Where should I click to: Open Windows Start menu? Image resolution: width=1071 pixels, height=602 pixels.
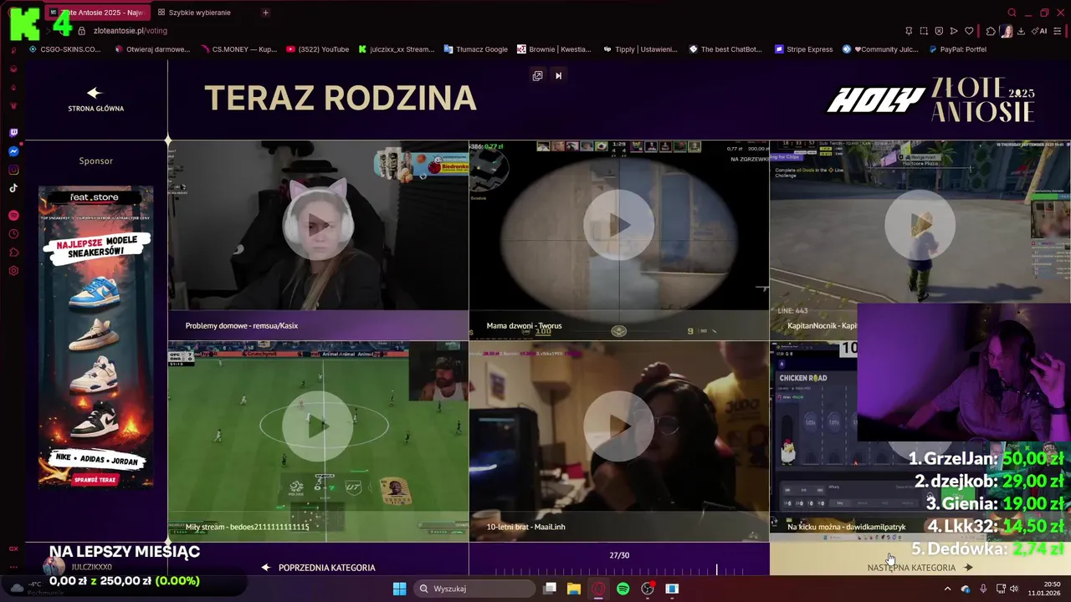[399, 589]
